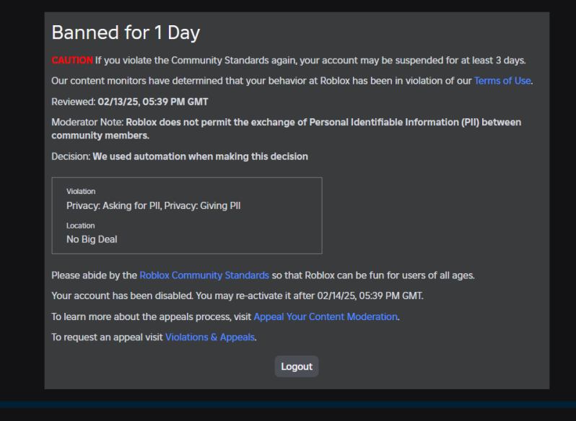Click the automation Decision statement
The width and height of the screenshot is (576, 421).
click(200, 156)
